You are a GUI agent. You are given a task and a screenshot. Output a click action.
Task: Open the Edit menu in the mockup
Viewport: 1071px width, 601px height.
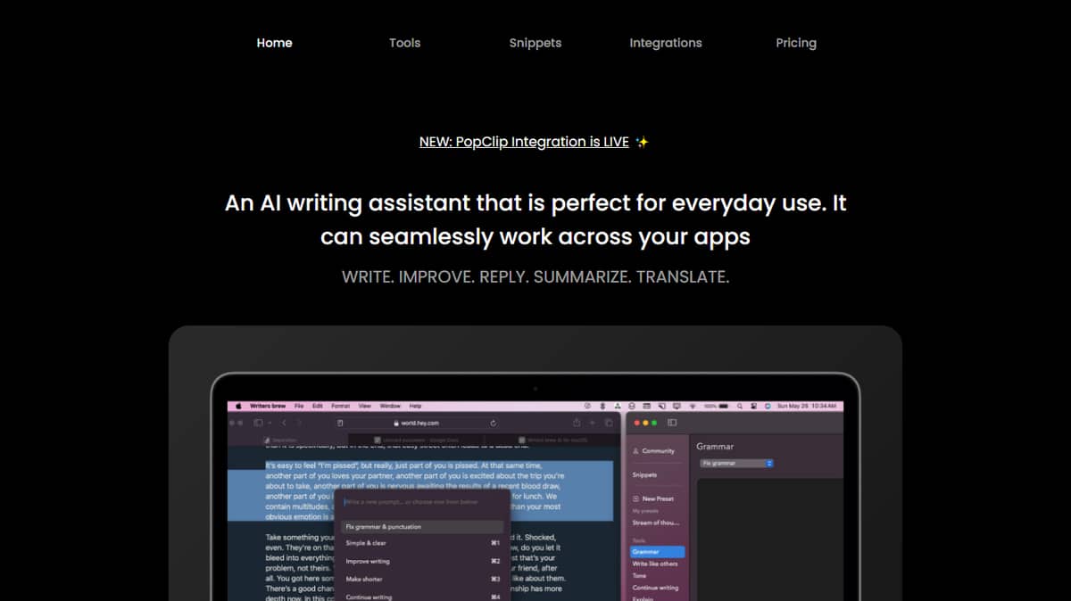pyautogui.click(x=318, y=406)
